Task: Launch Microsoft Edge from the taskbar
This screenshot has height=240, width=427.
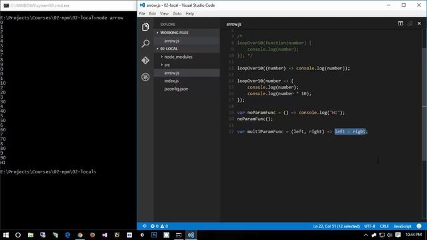Action: [67, 235]
